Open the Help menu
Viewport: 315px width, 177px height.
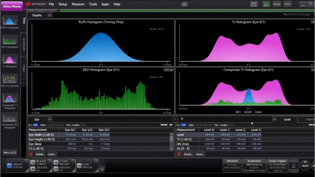pos(117,4)
